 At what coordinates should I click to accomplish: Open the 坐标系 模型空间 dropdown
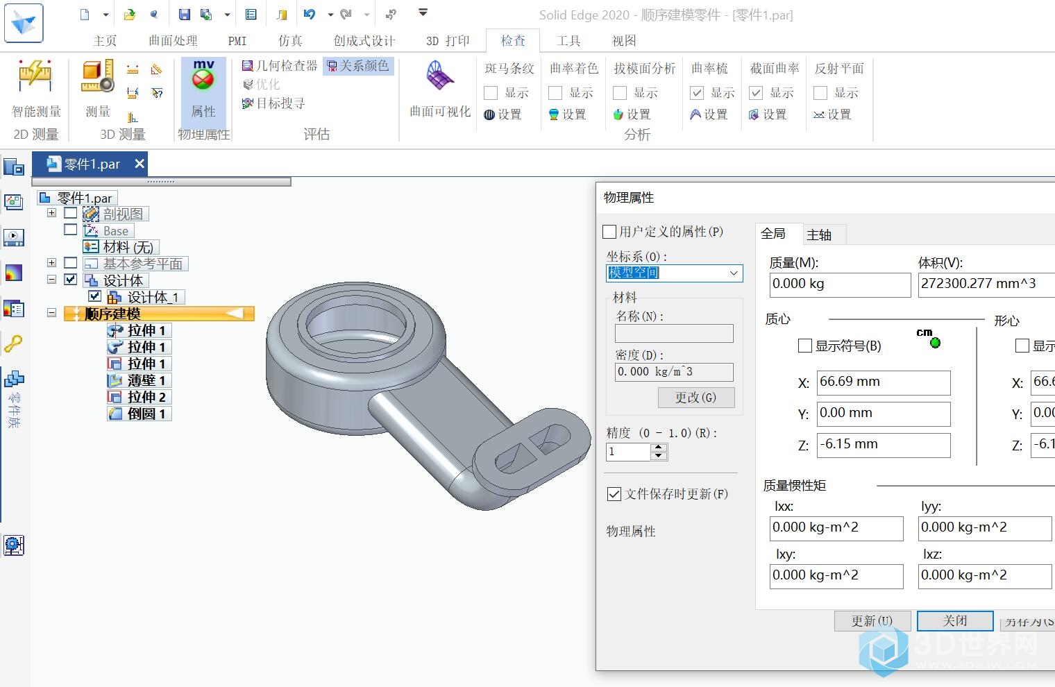[674, 273]
